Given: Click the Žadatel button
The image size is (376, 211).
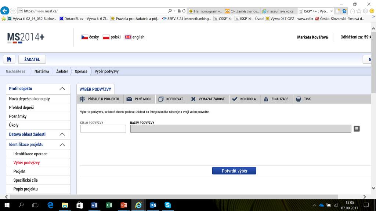Looking at the screenshot, I should click(32, 59).
